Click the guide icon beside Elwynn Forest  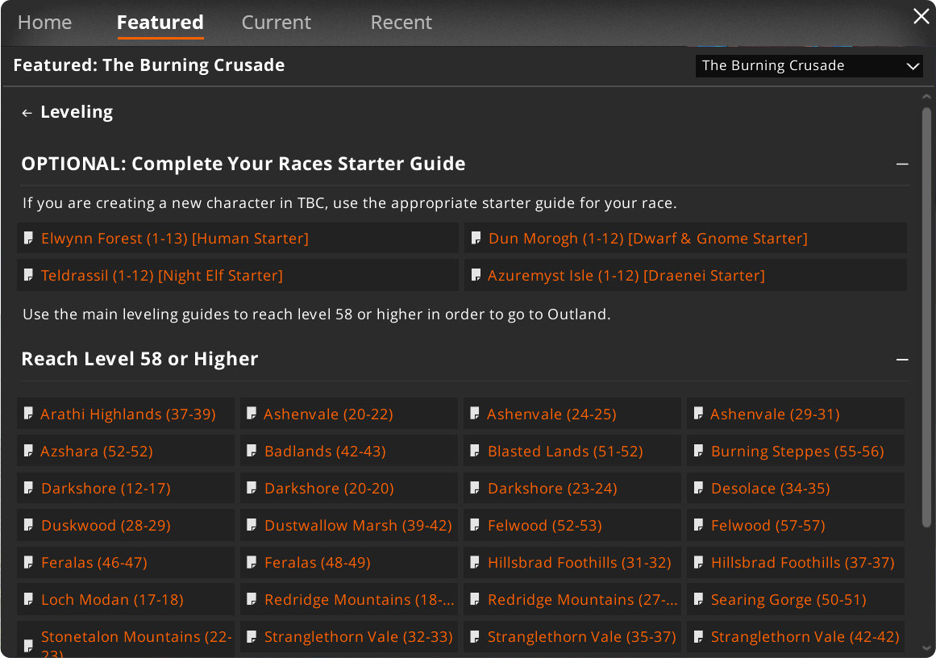tap(30, 238)
